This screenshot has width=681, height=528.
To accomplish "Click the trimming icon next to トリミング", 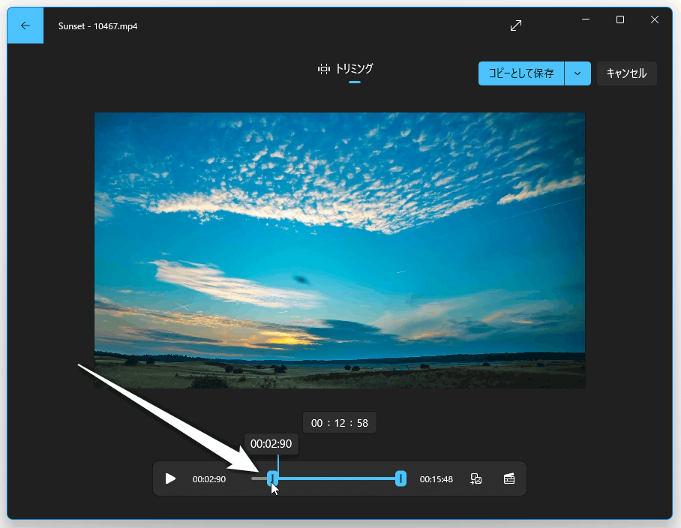I will 323,69.
